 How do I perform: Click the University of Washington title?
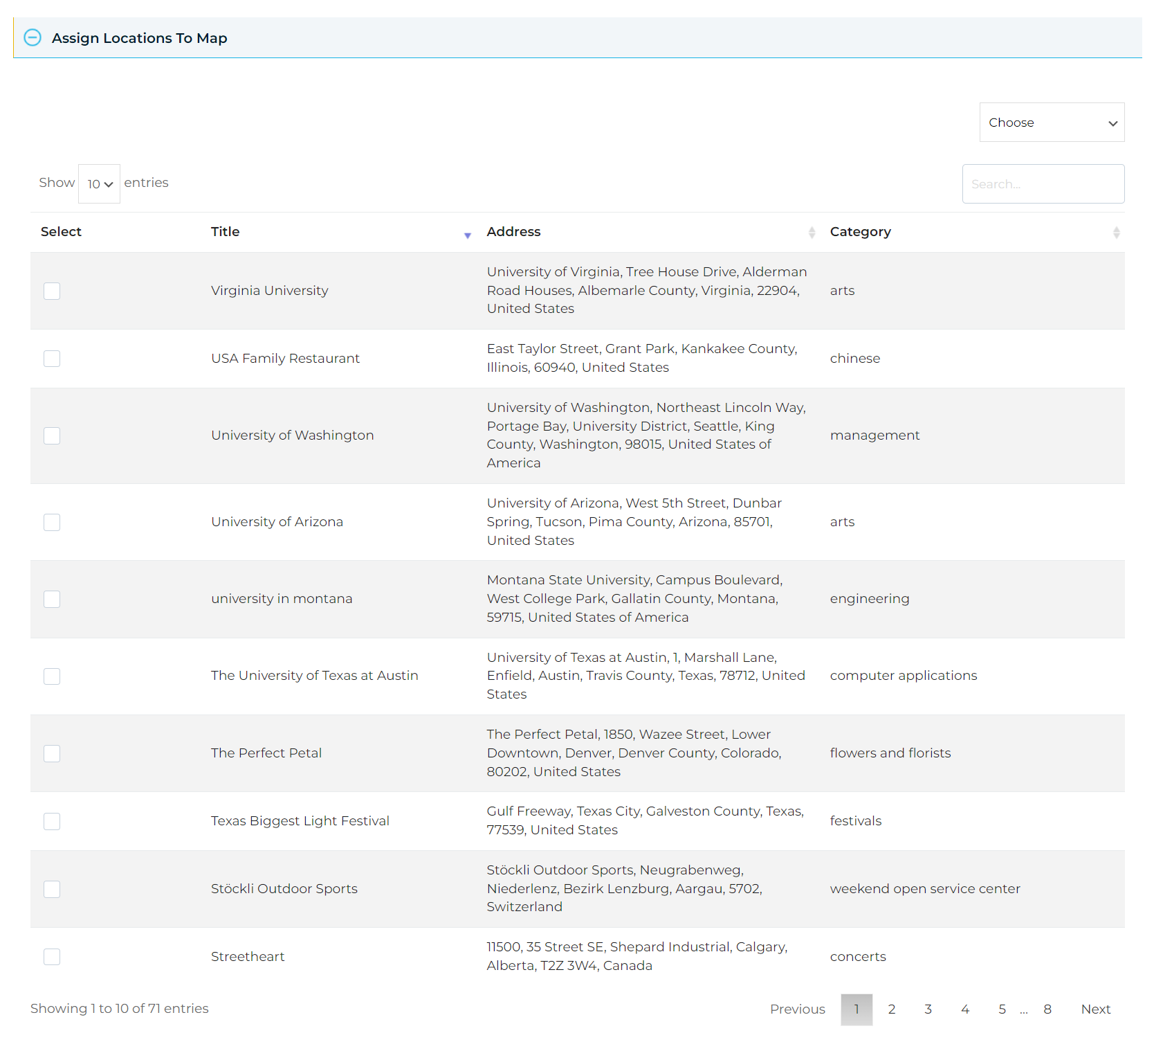(x=293, y=435)
